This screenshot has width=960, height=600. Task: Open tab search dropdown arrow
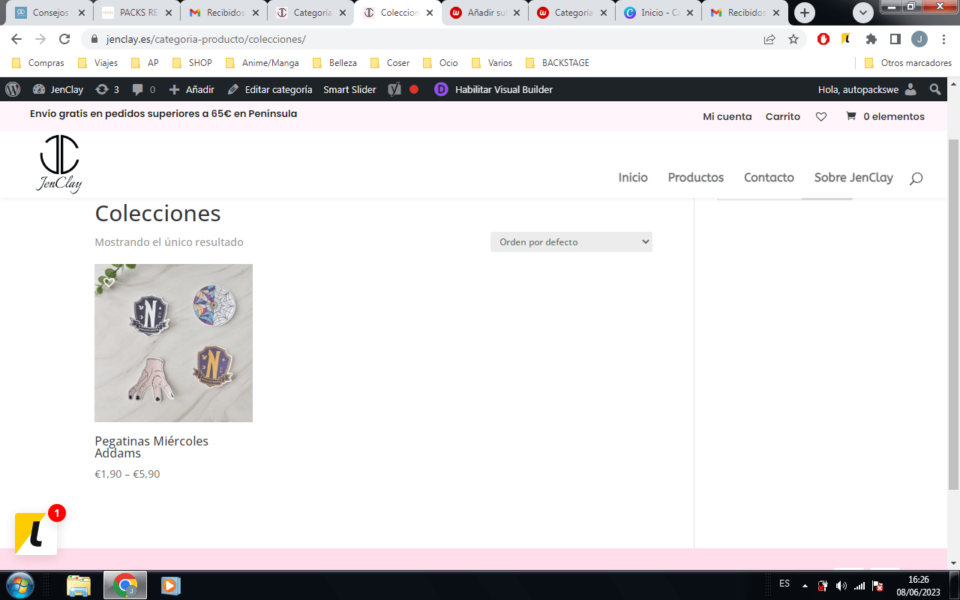coord(863,13)
